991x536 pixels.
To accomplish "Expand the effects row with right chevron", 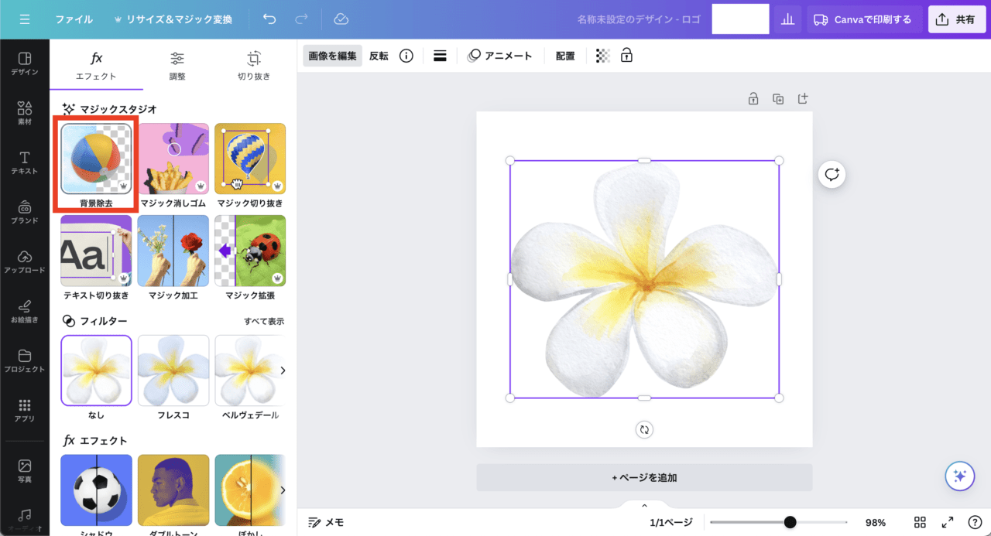I will coord(283,490).
